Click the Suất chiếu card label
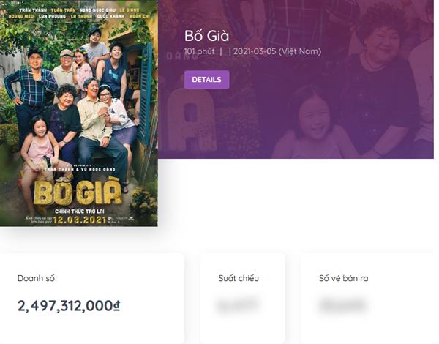The image size is (439, 344). click(239, 278)
